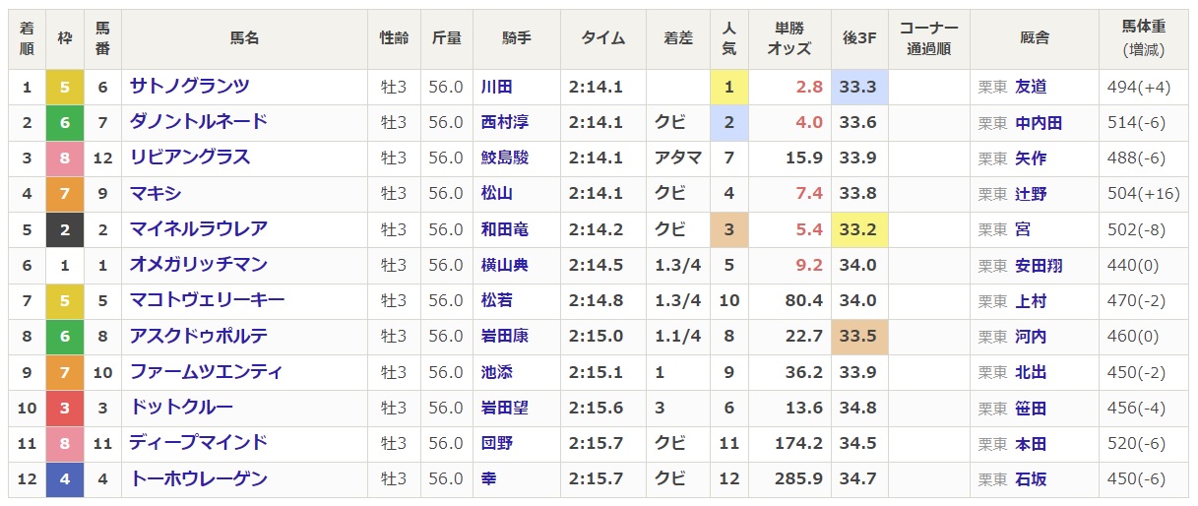The image size is (1198, 506).
Task: Click jockey name 池添
Action: click(x=496, y=372)
